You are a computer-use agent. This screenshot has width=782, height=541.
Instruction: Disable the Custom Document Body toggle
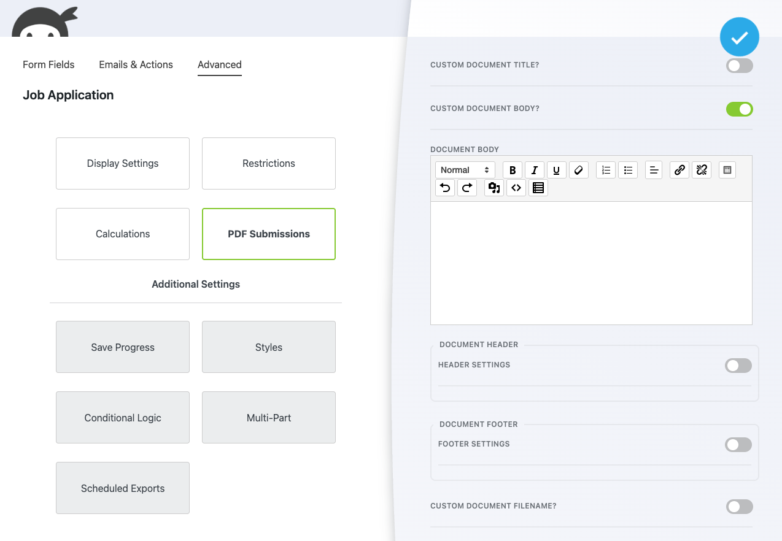pos(739,109)
